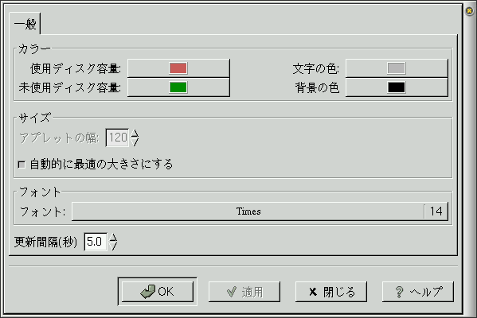This screenshot has height=318, width=477.
Task: Click the red 使用ディスク容量 color swatch
Action: point(178,68)
